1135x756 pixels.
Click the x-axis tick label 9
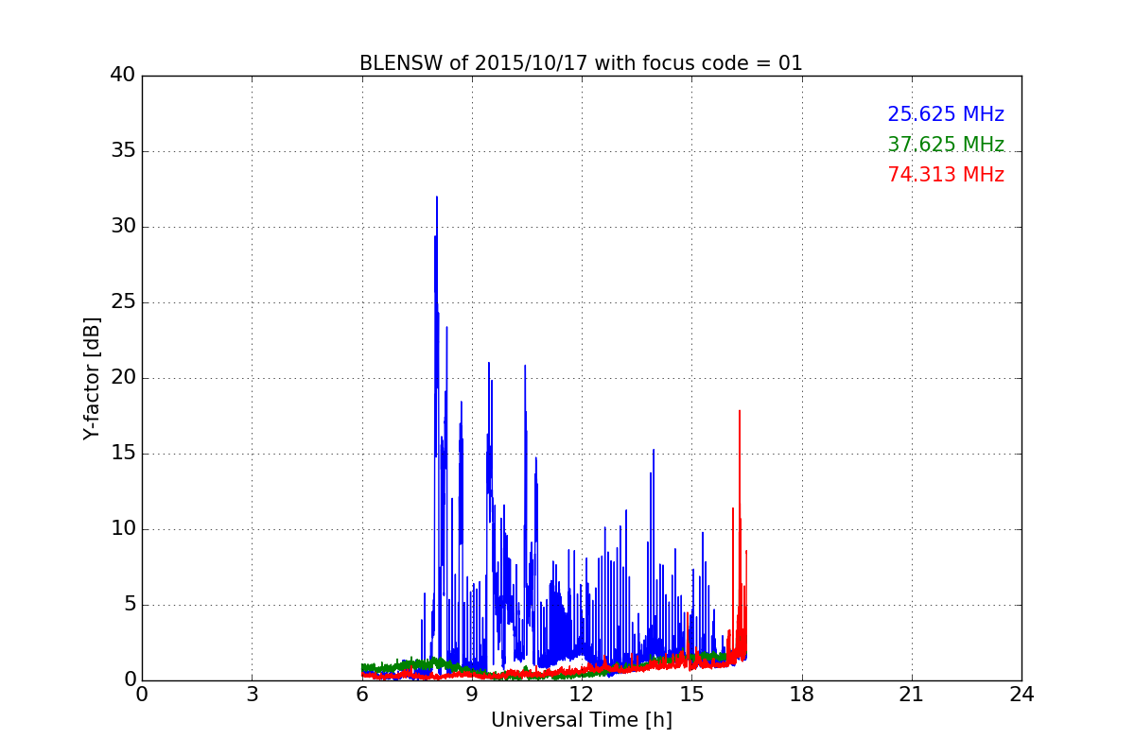tap(472, 695)
